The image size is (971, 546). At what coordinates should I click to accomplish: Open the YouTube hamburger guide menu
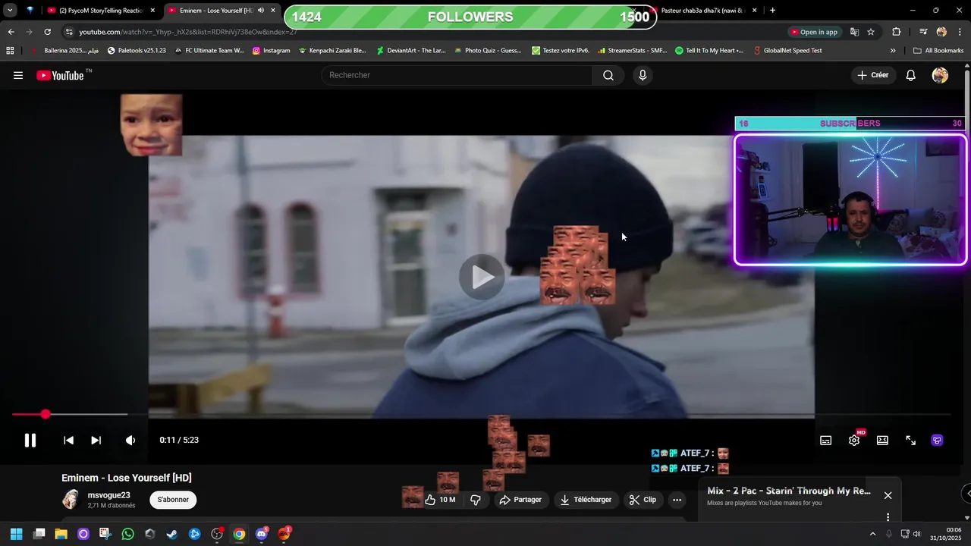coord(18,75)
